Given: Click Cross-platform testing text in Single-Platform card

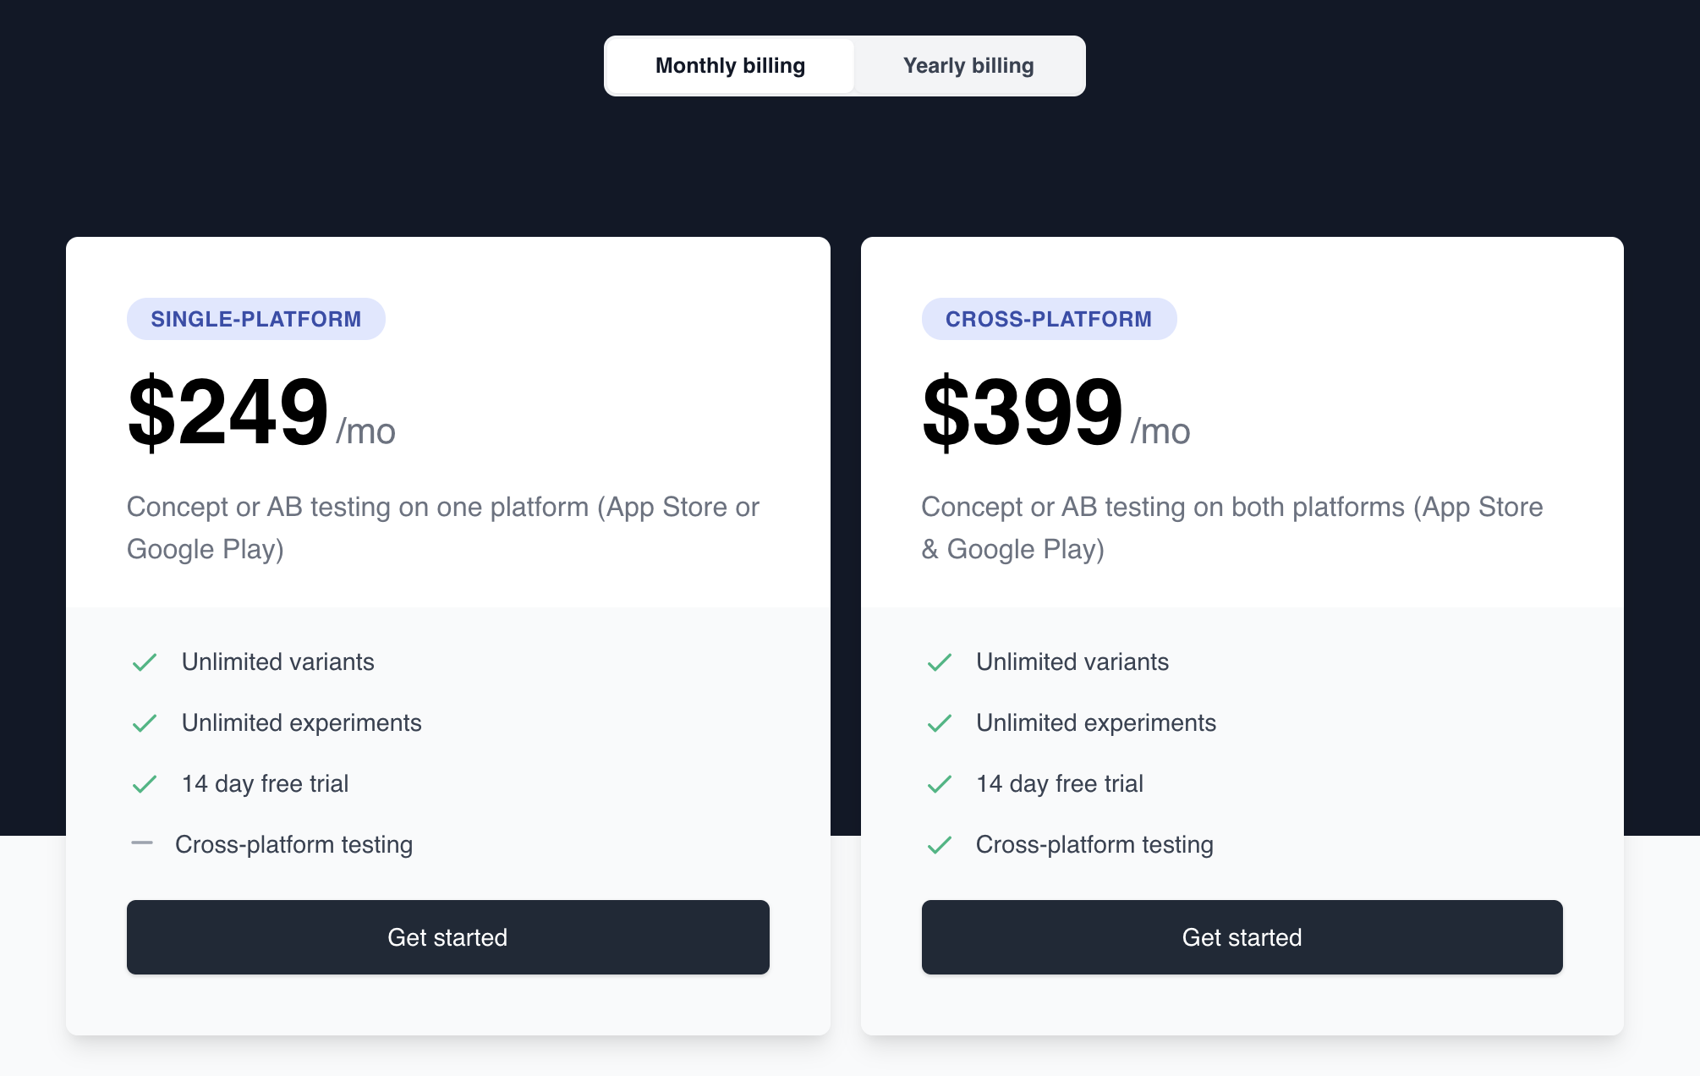Looking at the screenshot, I should point(294,845).
